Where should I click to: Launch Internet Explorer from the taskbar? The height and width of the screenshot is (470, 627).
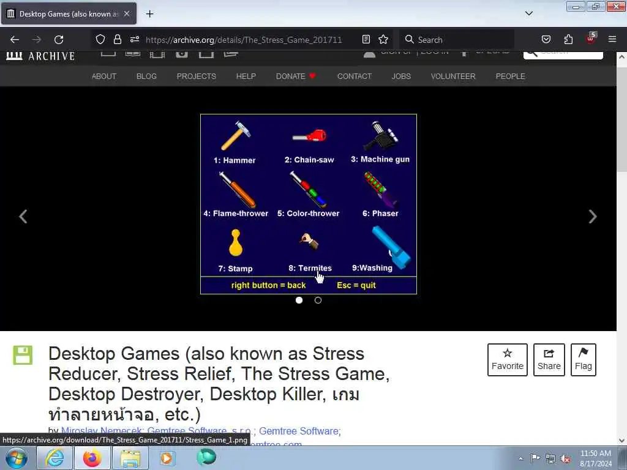pyautogui.click(x=54, y=458)
